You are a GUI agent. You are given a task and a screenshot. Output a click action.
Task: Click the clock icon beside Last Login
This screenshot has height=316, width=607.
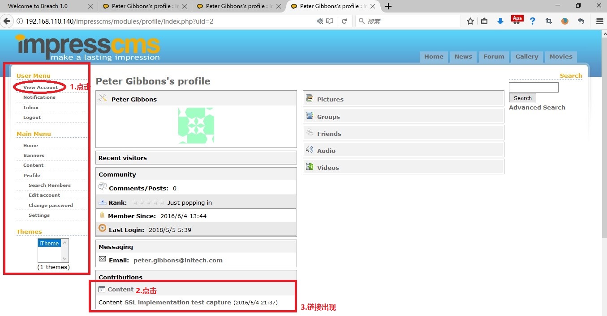click(103, 228)
